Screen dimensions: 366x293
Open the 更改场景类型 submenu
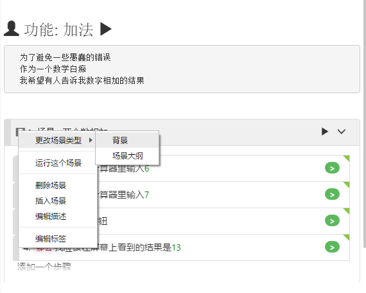(x=58, y=140)
